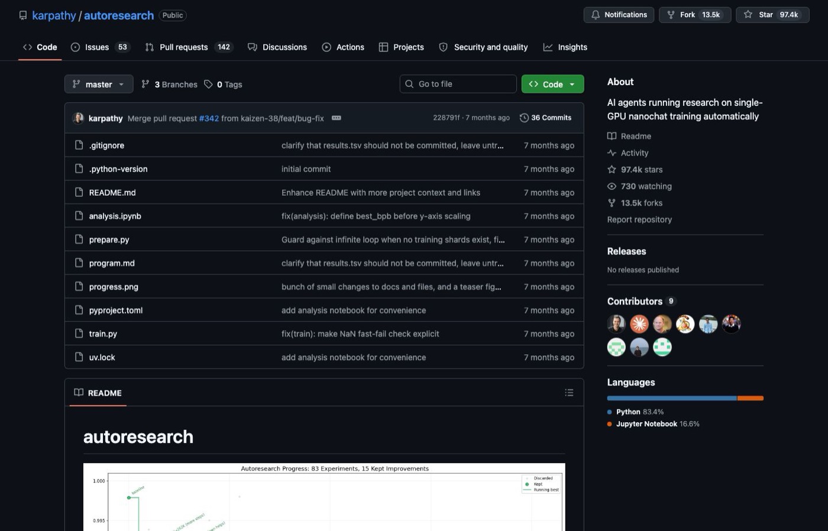Open Security and quality tab
The image size is (828, 531).
click(484, 47)
